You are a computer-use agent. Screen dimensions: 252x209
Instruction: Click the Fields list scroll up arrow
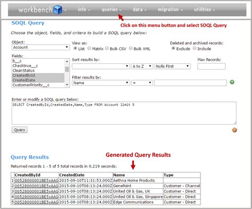(67, 62)
